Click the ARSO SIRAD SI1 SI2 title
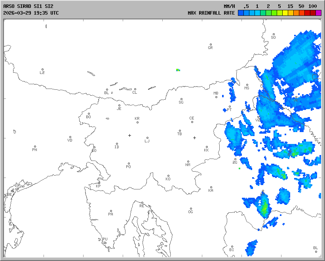Image resolution: width=325 pixels, height=261 pixels. pyautogui.click(x=28, y=6)
